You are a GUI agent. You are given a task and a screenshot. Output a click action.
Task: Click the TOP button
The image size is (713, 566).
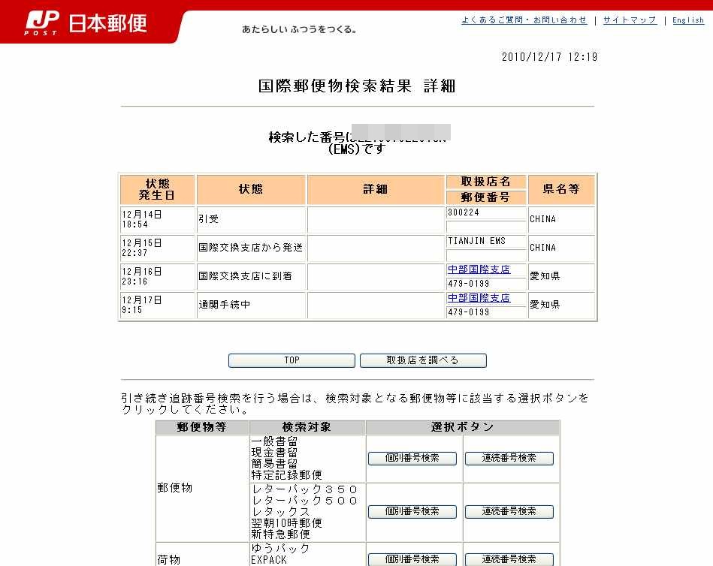(x=292, y=360)
